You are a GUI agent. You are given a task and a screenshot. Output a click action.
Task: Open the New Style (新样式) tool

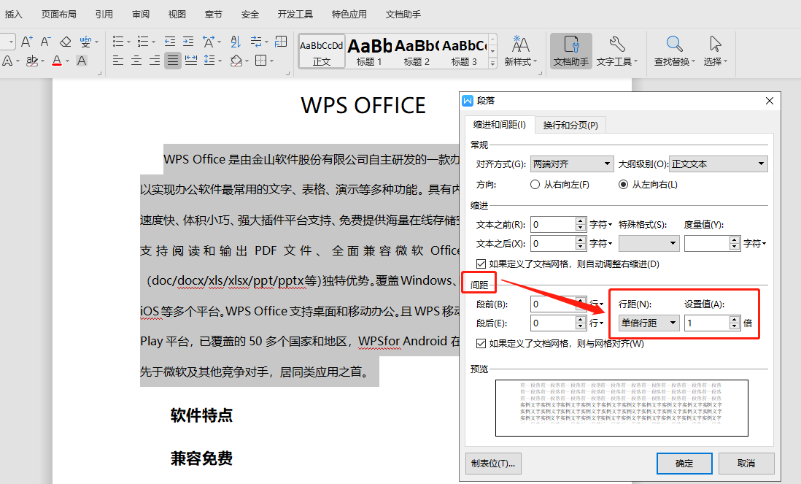521,50
